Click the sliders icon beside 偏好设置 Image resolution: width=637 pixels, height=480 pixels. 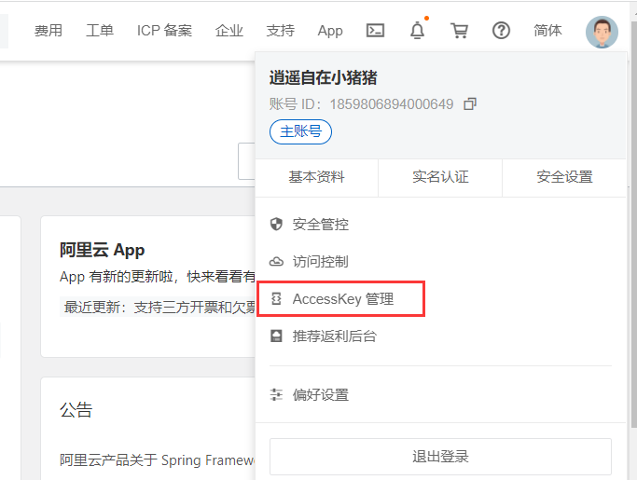(x=276, y=394)
